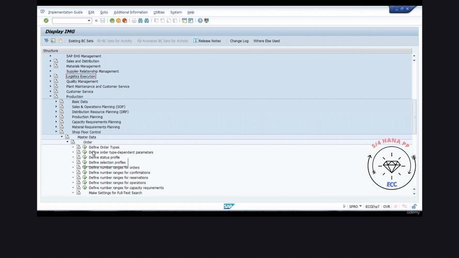
Task: Open the Implementation Guide menu
Action: pos(65,12)
